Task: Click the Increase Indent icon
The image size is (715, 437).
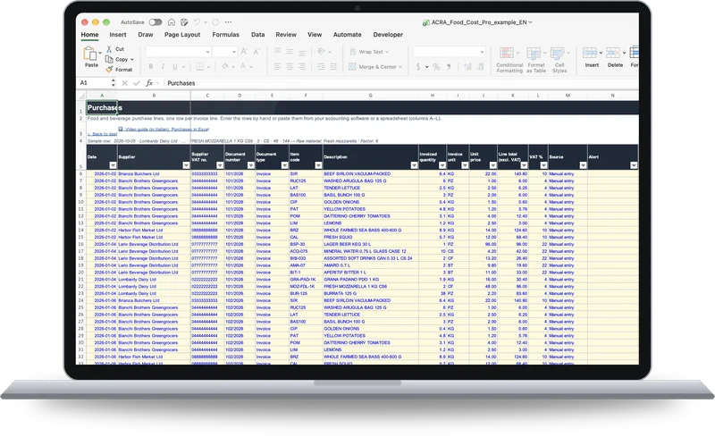Action: tap(333, 67)
